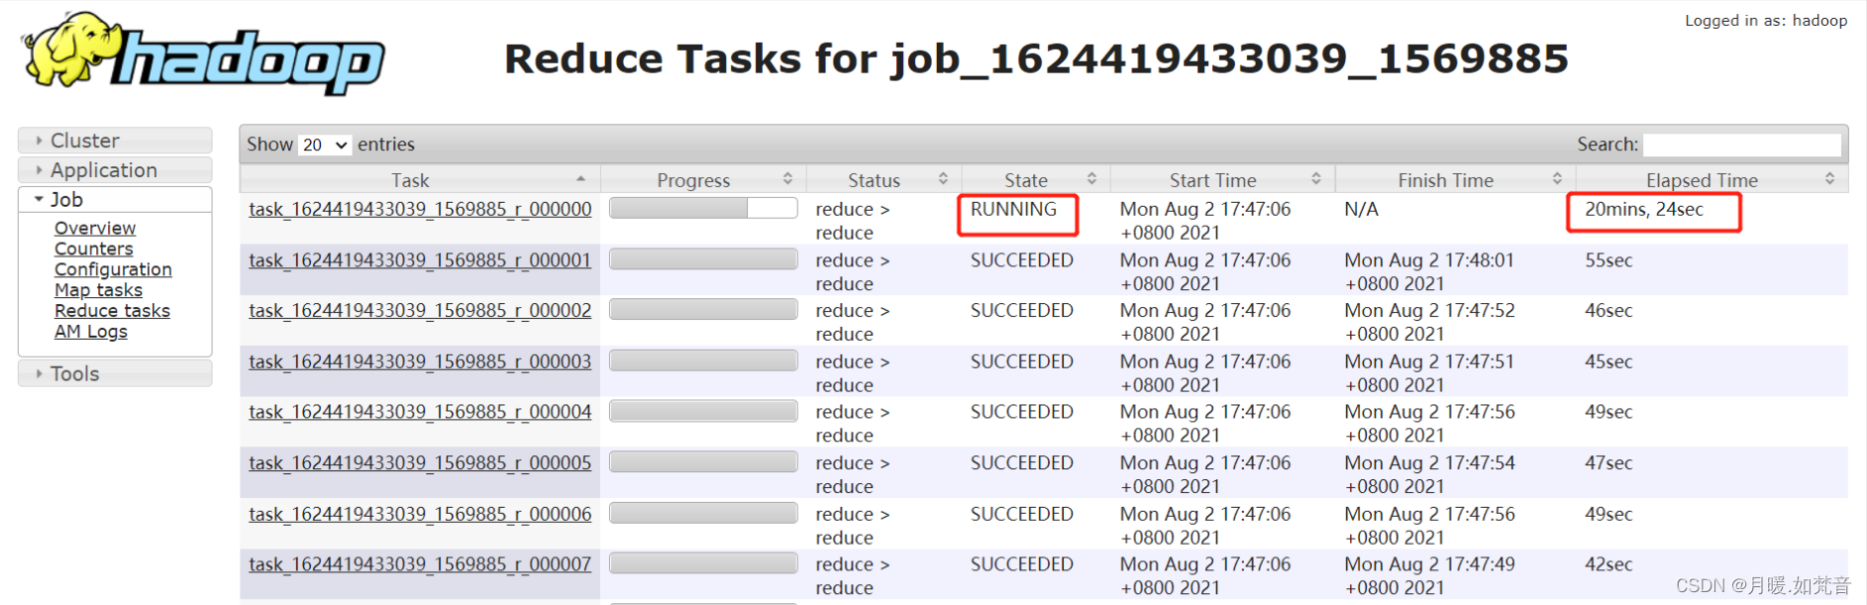This screenshot has height=605, width=1867.
Task: Sort table by Elapsed Time column
Action: pyautogui.click(x=1711, y=179)
